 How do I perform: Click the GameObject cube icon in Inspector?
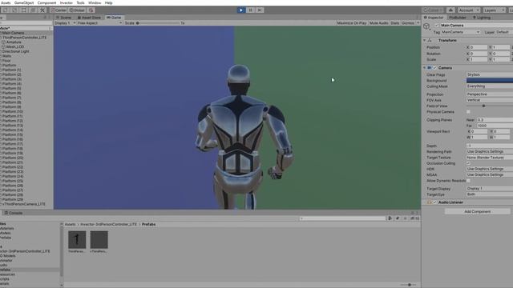[x=426, y=26]
